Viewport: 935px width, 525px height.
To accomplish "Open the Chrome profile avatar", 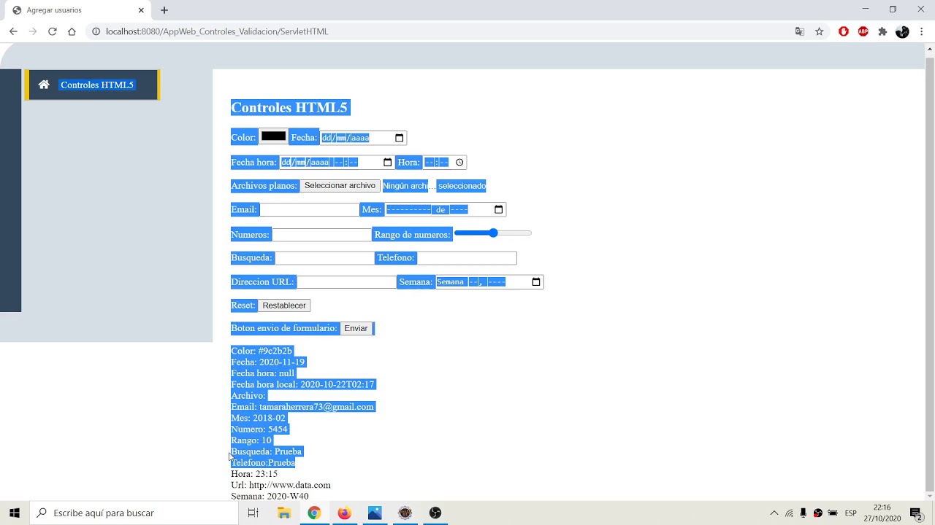I will 902,31.
